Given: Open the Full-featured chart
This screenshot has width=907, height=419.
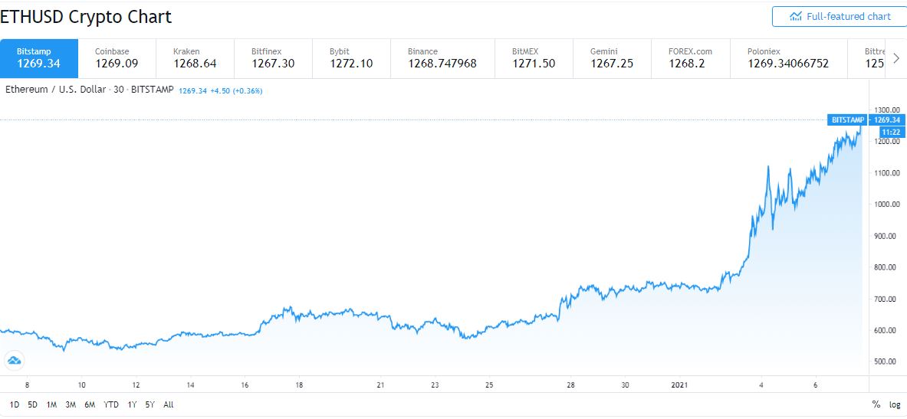Looking at the screenshot, I should point(839,16).
